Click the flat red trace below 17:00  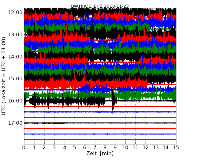100,129
